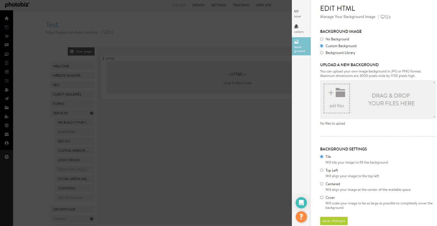
Task: Open the orange help question mark button
Action: click(x=301, y=216)
